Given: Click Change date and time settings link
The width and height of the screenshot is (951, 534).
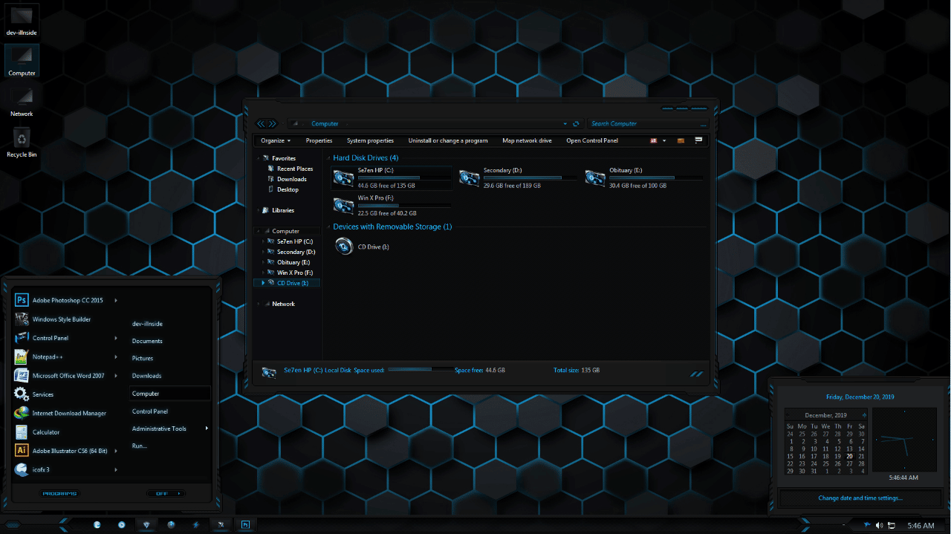Looking at the screenshot, I should 860,498.
